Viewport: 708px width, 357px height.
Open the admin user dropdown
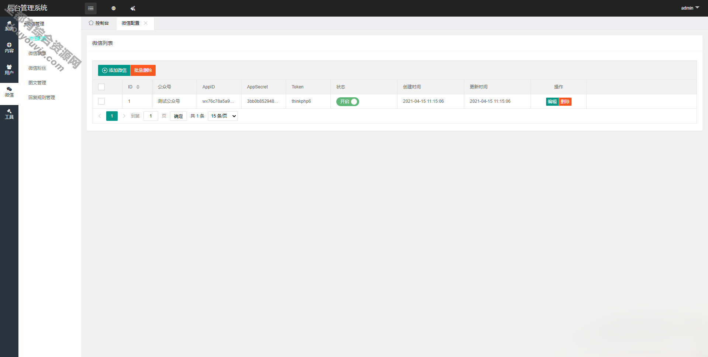pyautogui.click(x=690, y=8)
